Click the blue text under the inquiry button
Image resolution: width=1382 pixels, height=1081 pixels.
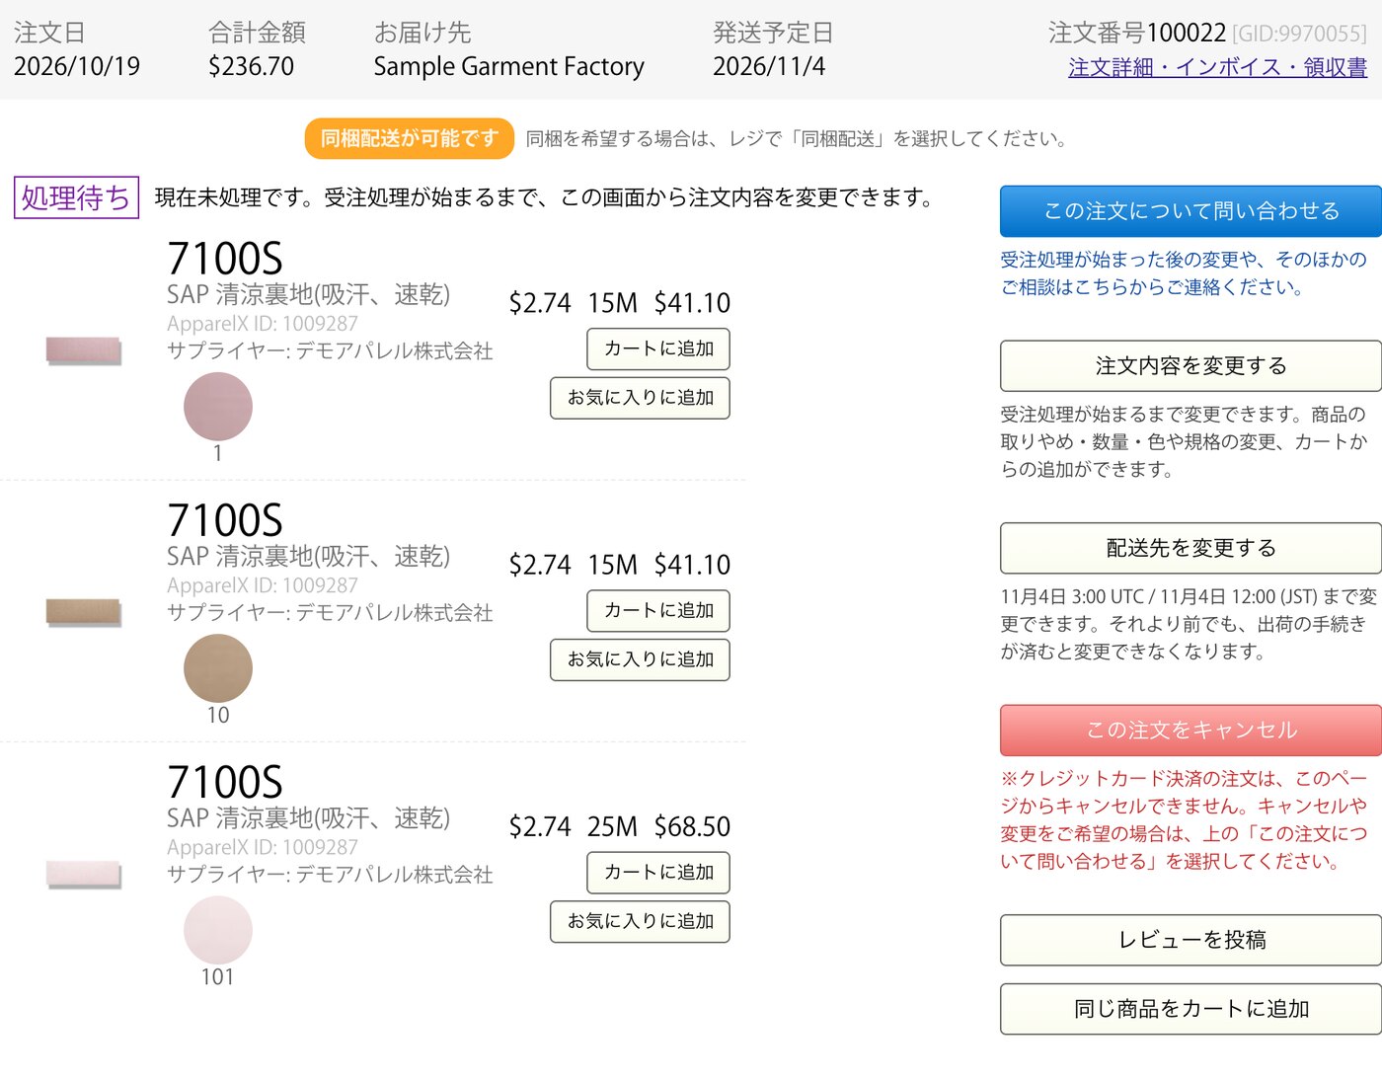pyautogui.click(x=1183, y=273)
